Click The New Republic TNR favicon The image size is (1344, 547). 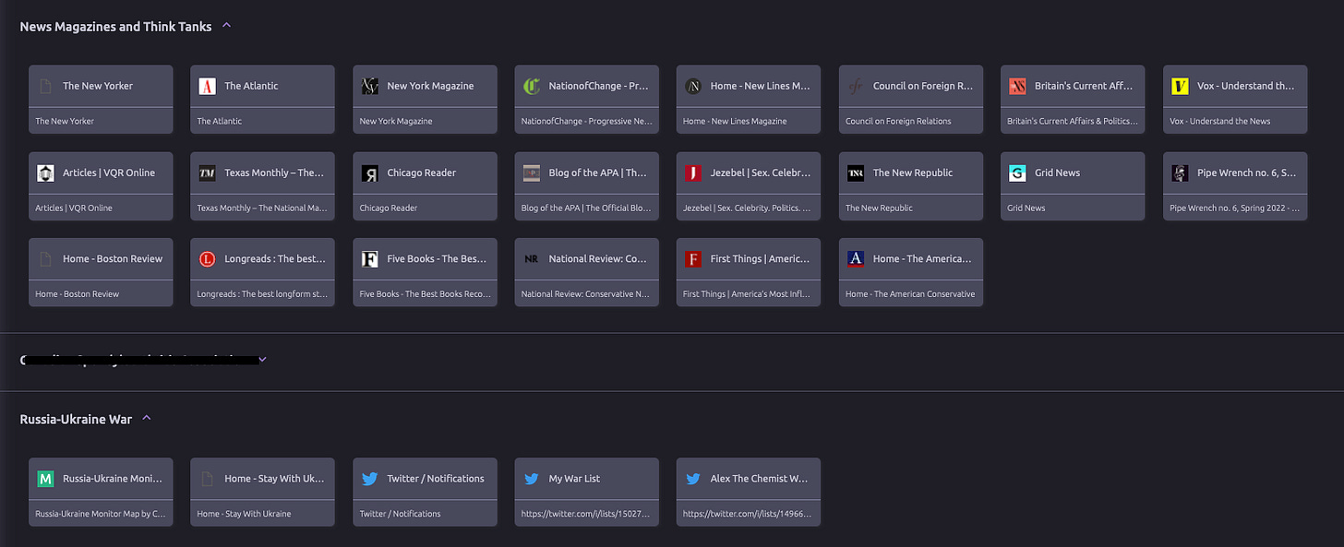tap(856, 173)
